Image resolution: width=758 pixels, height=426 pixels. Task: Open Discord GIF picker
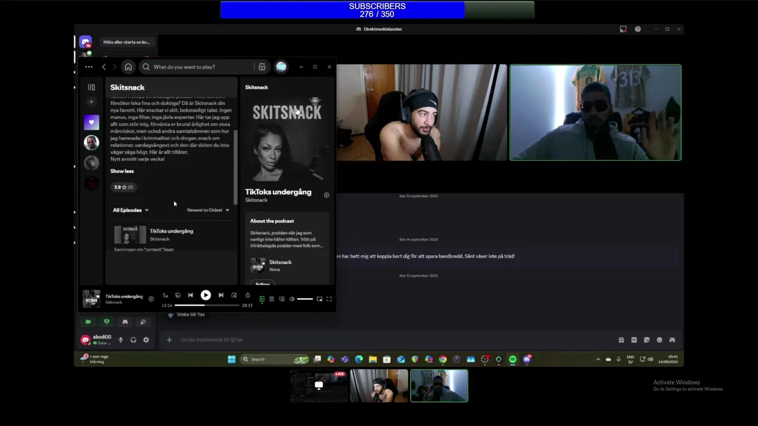(x=634, y=340)
